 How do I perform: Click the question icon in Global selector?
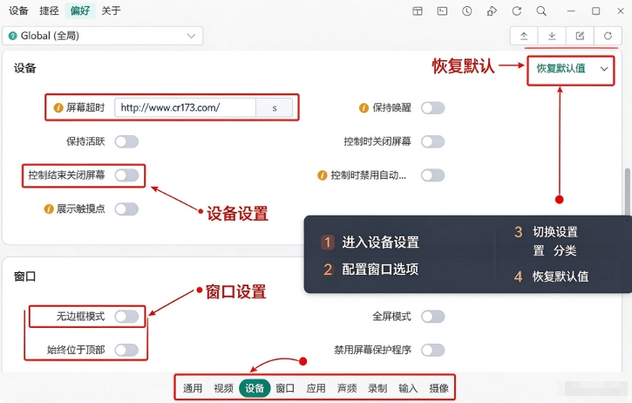[12, 36]
